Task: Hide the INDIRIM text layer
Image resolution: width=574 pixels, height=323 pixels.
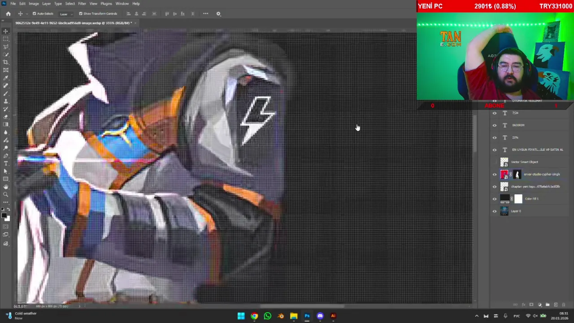Action: click(495, 125)
